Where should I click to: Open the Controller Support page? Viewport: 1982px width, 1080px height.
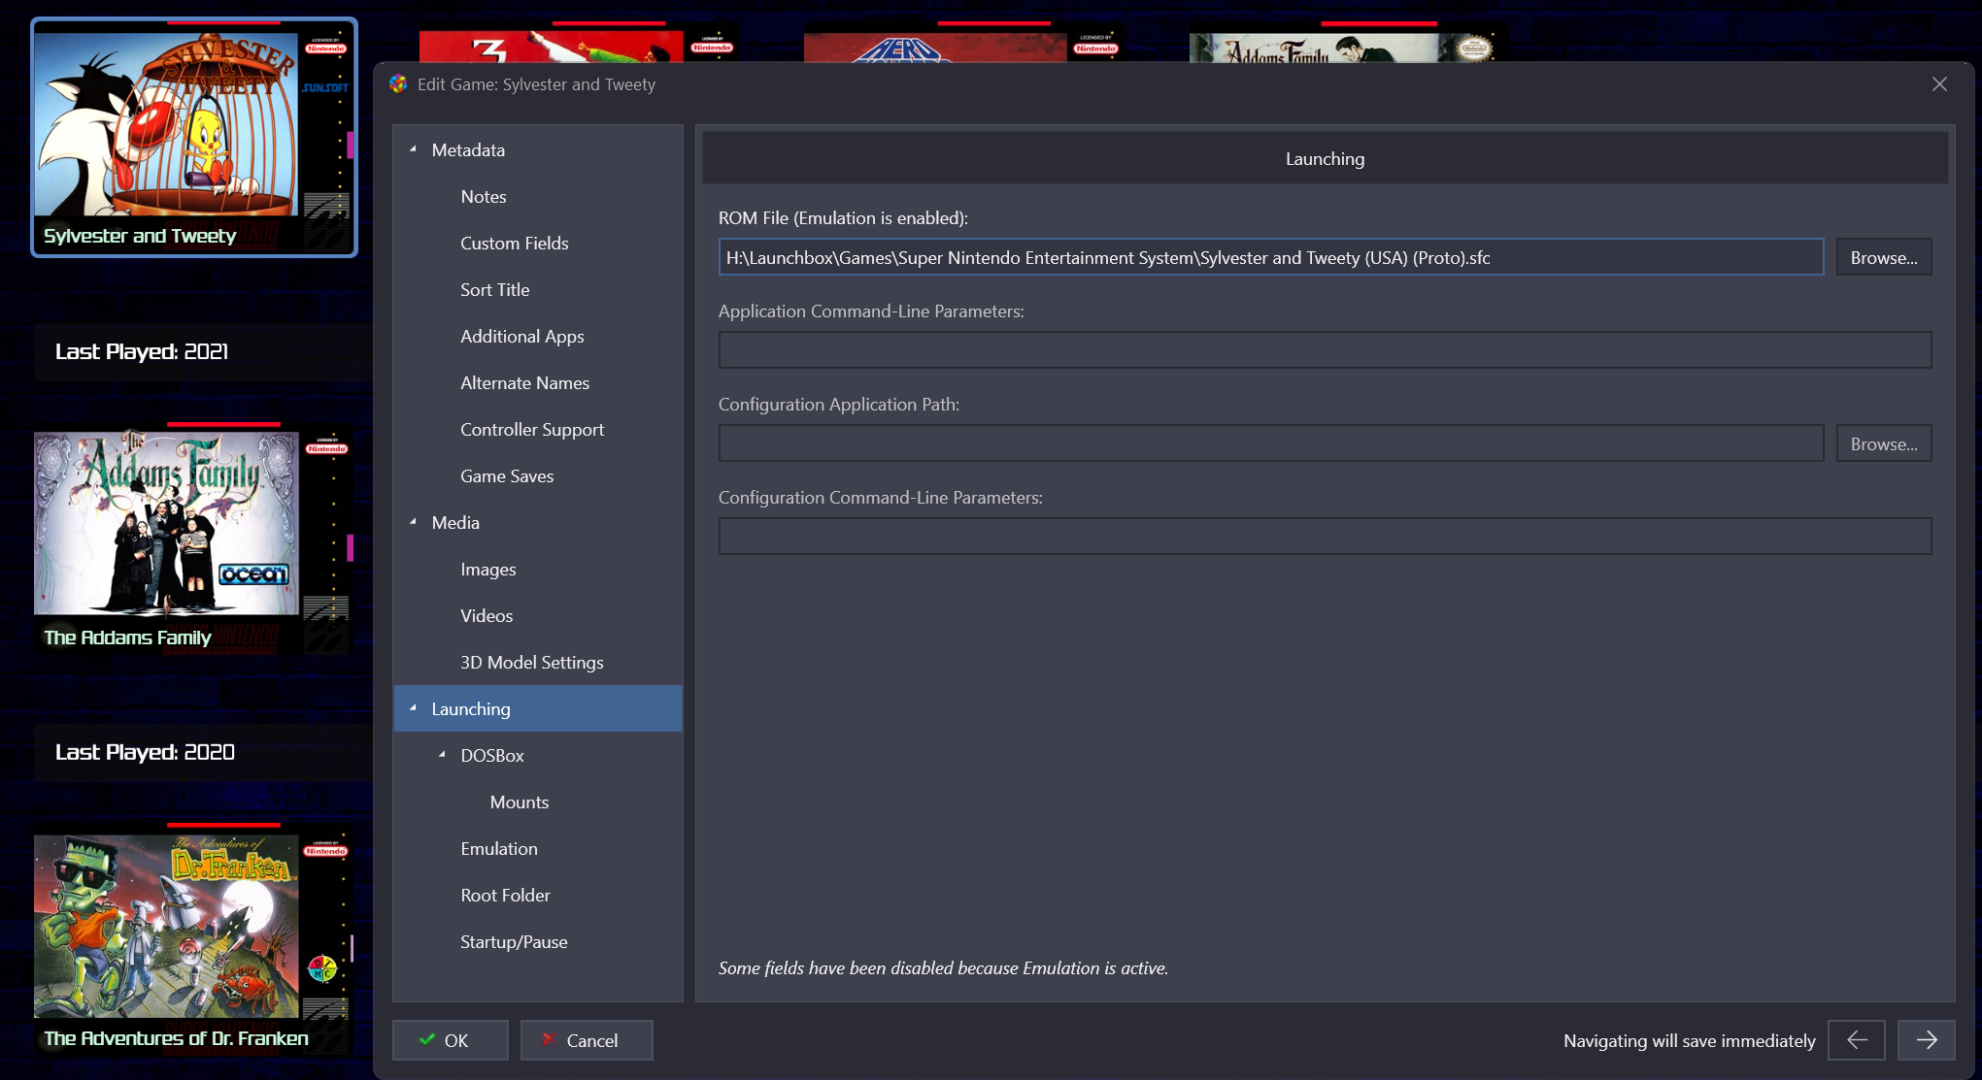click(531, 430)
